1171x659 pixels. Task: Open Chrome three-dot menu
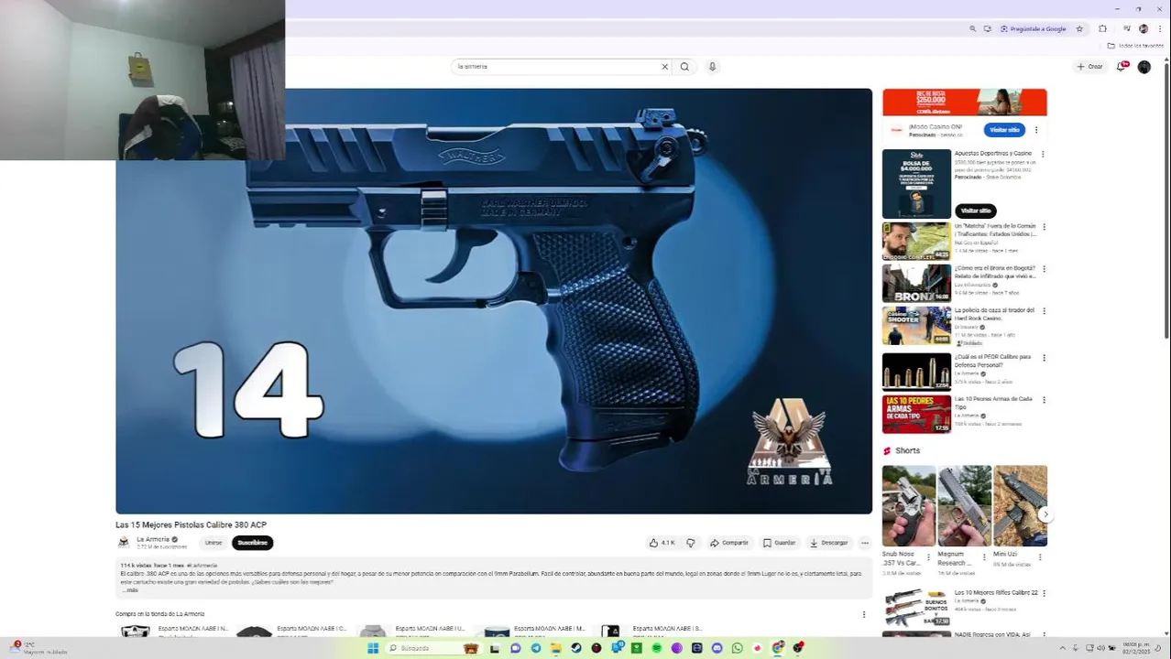click(x=1159, y=28)
